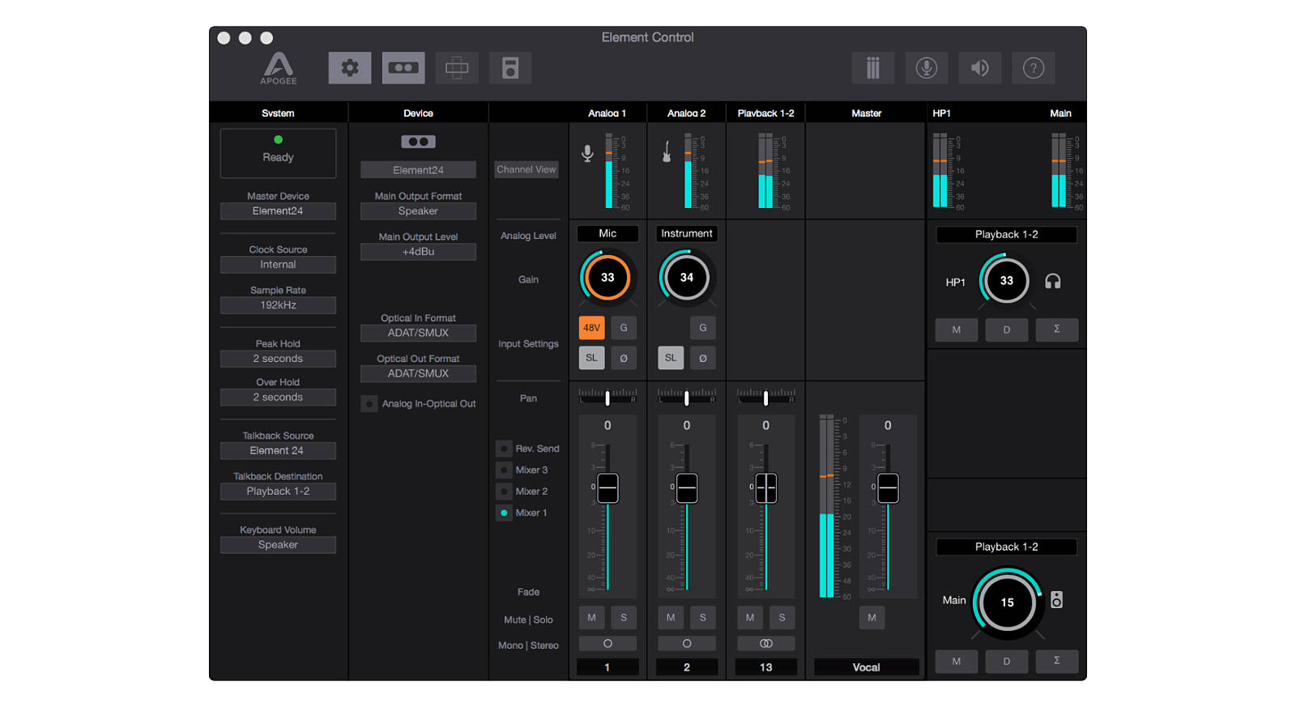Screen dimensions: 1296x707
Task: Open Peak Hold dropdown
Action: [x=278, y=359]
